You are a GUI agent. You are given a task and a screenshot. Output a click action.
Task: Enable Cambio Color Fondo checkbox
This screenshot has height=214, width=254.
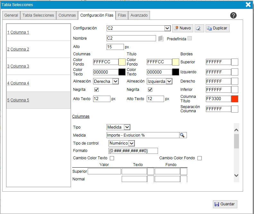(x=199, y=158)
